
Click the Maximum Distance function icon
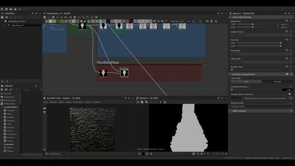(291, 87)
